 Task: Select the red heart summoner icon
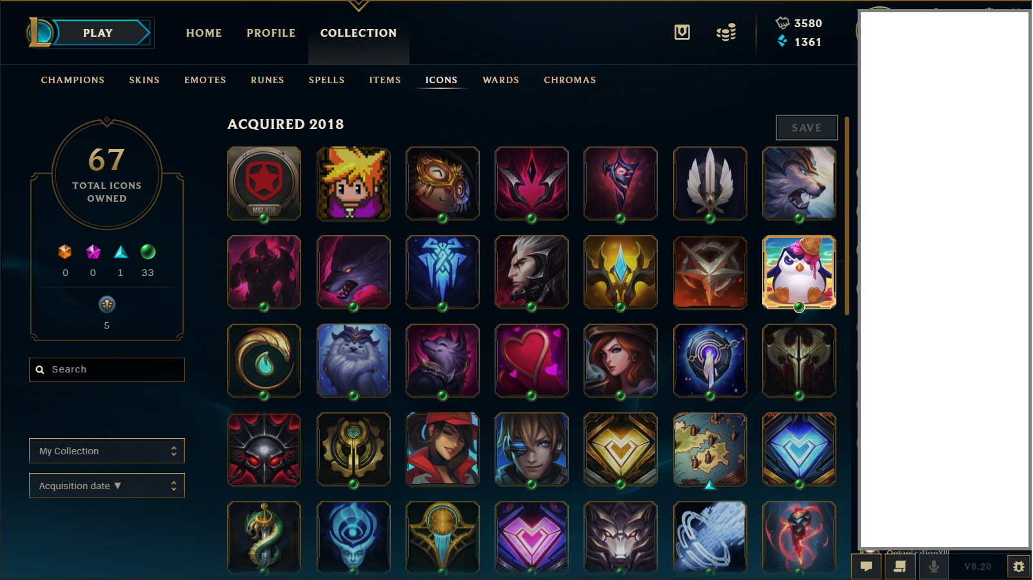click(531, 361)
